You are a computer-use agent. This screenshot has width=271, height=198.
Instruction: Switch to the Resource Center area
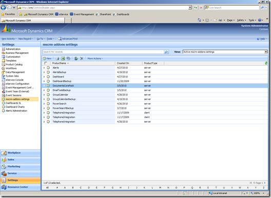point(21,187)
